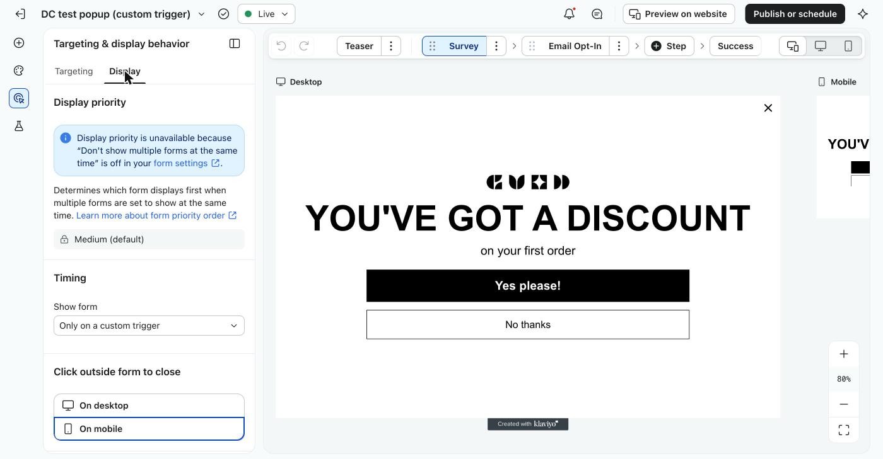Viewport: 883px width, 459px height.
Task: Switch to mobile-only view icon
Action: click(x=848, y=46)
